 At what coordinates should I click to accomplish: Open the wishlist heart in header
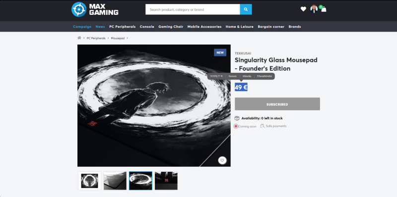point(303,9)
